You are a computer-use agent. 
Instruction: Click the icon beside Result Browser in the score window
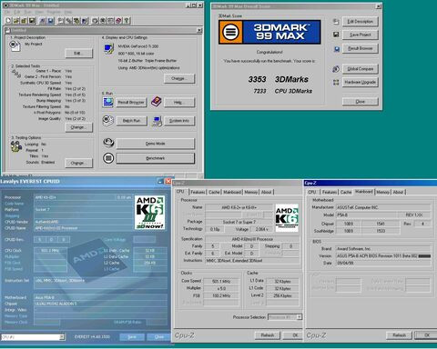pos(336,48)
